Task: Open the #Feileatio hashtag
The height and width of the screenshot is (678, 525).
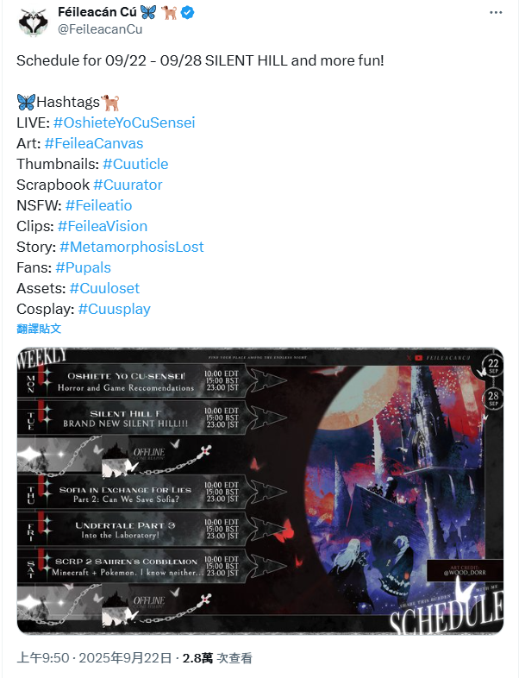Action: pyautogui.click(x=98, y=205)
